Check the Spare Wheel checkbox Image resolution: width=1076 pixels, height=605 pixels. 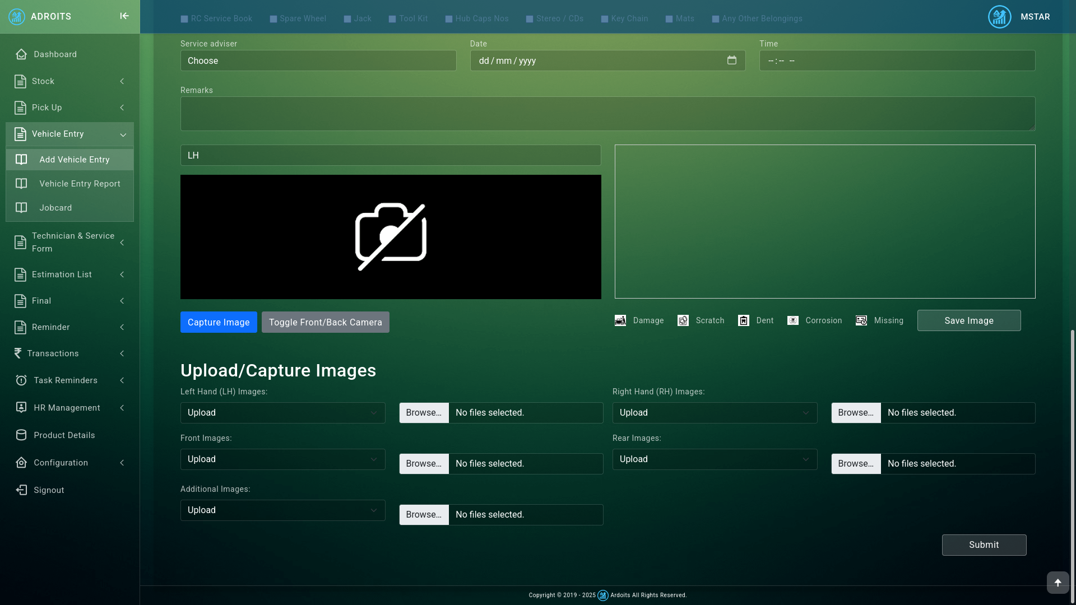click(273, 19)
